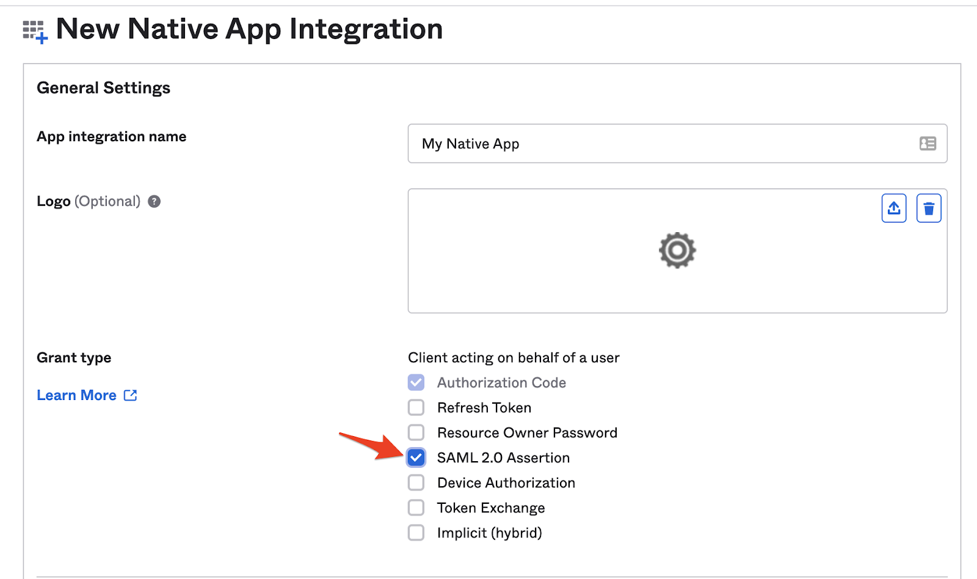Enable the Device Authorization grant type

click(416, 482)
